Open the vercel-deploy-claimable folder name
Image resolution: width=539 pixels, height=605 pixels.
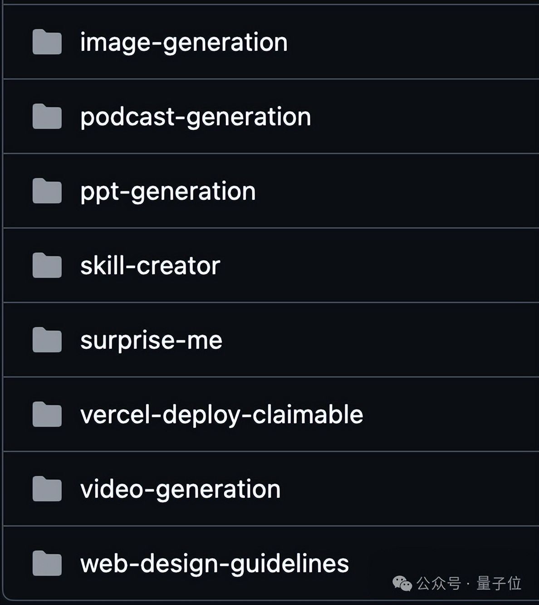click(221, 415)
